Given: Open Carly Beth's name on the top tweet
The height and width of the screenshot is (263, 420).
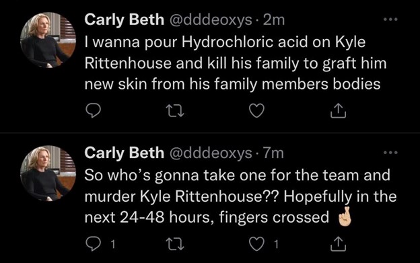Looking at the screenshot, I should [125, 20].
